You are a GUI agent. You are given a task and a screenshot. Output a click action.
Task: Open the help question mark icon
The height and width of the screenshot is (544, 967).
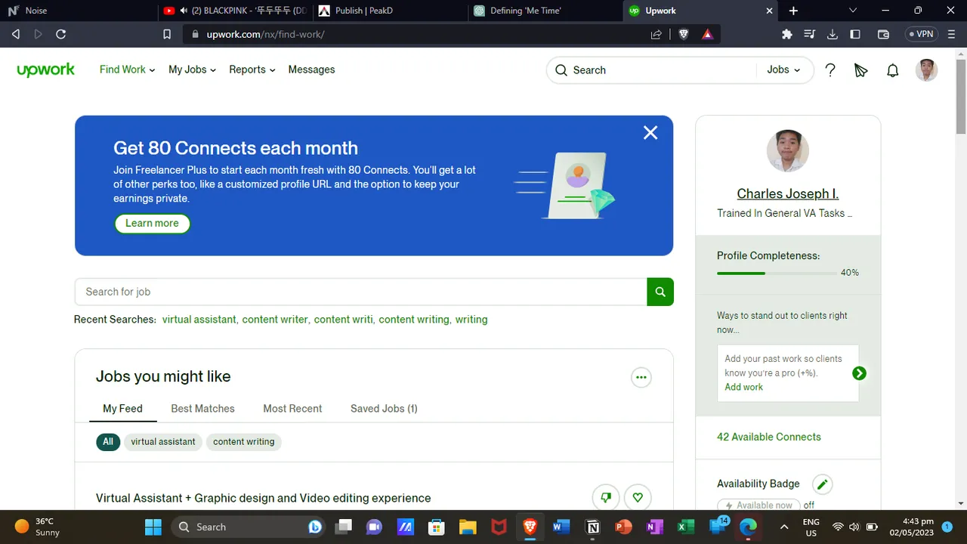click(x=830, y=70)
